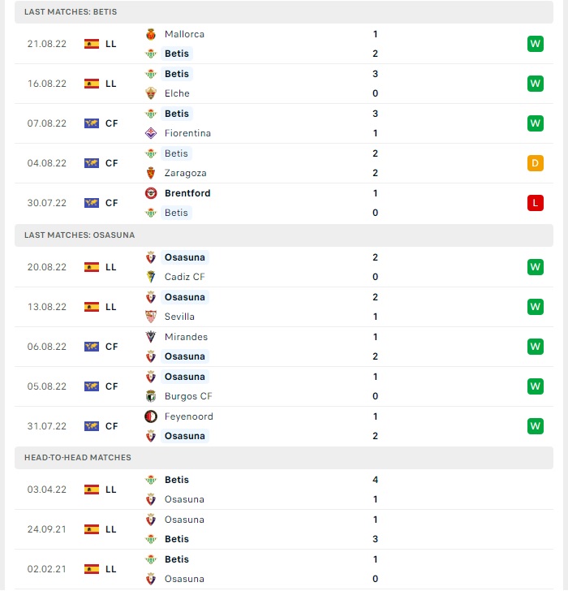Click the Zaragoza club crest icon
This screenshot has height=591, width=568.
(x=151, y=173)
